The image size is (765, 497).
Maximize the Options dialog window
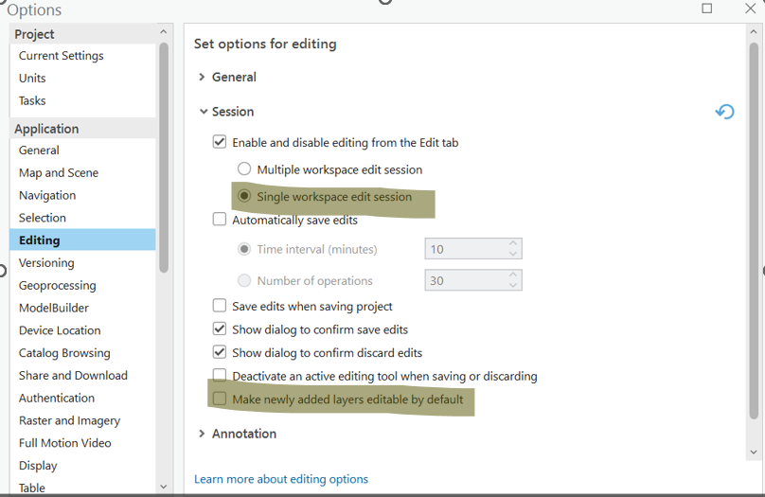tap(707, 9)
